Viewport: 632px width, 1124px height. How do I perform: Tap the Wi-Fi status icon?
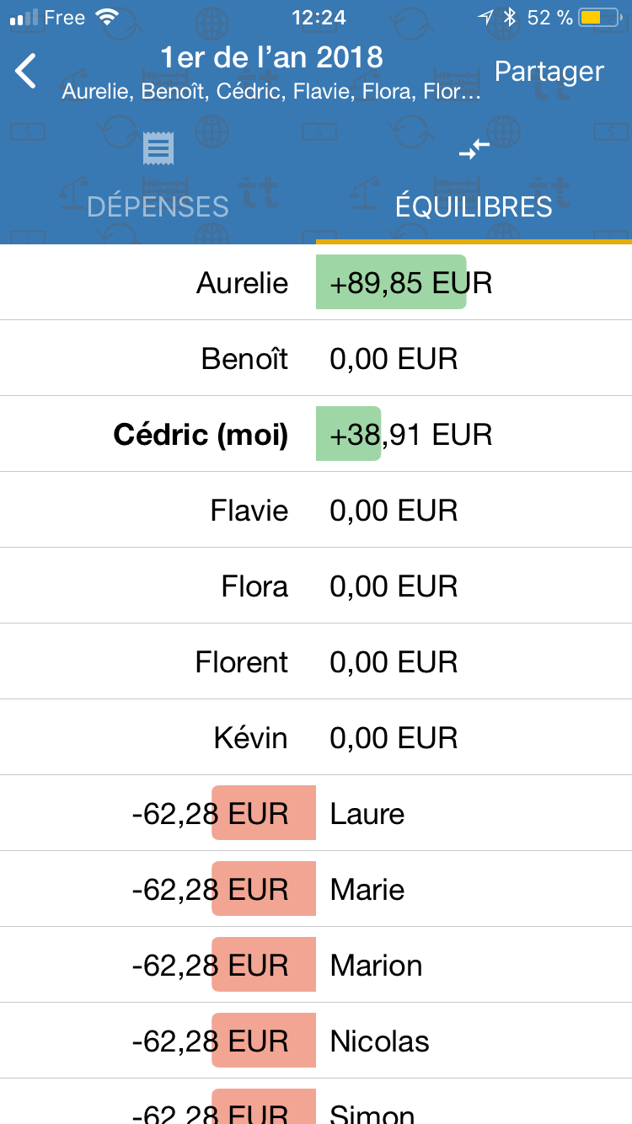point(107,18)
